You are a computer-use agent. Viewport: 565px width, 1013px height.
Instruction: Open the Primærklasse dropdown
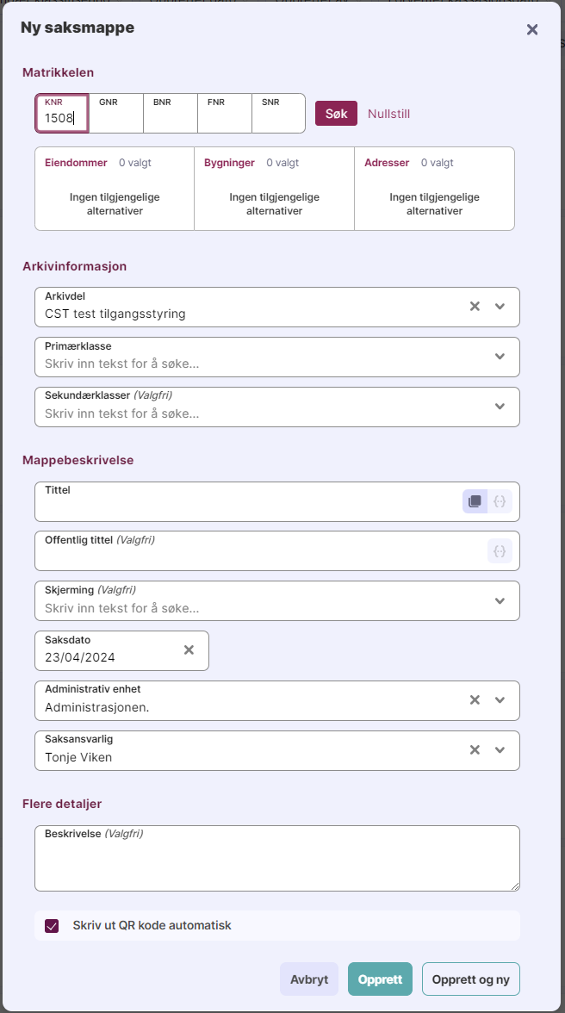[500, 357]
